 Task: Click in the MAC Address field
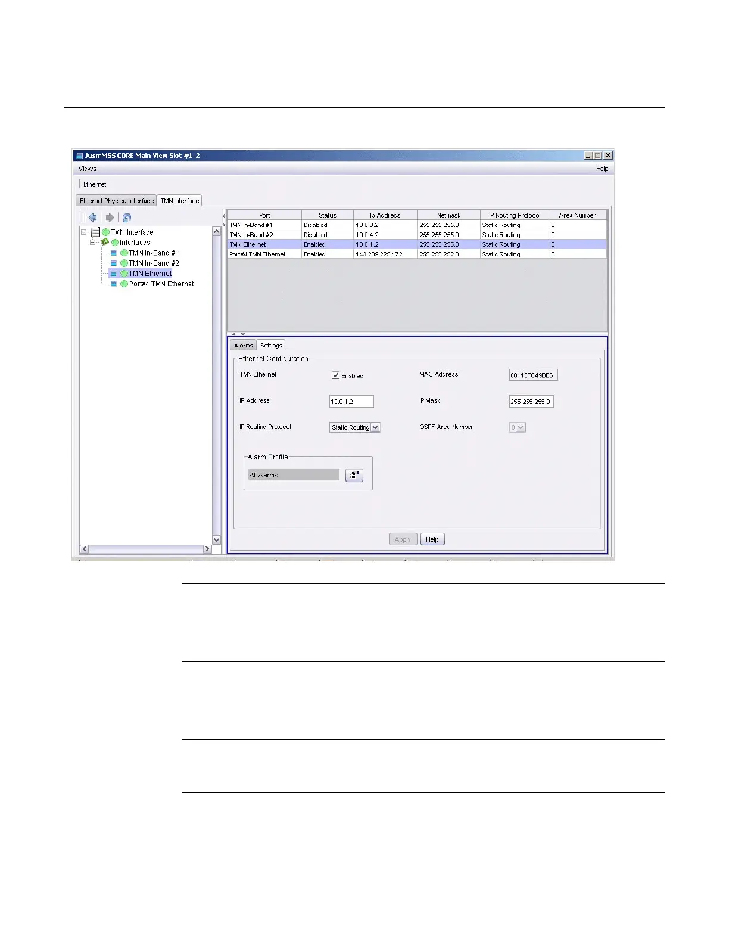point(533,375)
